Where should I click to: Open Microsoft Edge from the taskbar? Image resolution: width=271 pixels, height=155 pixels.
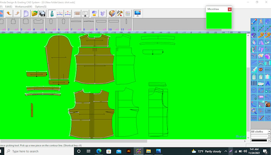pyautogui.click(x=99, y=151)
